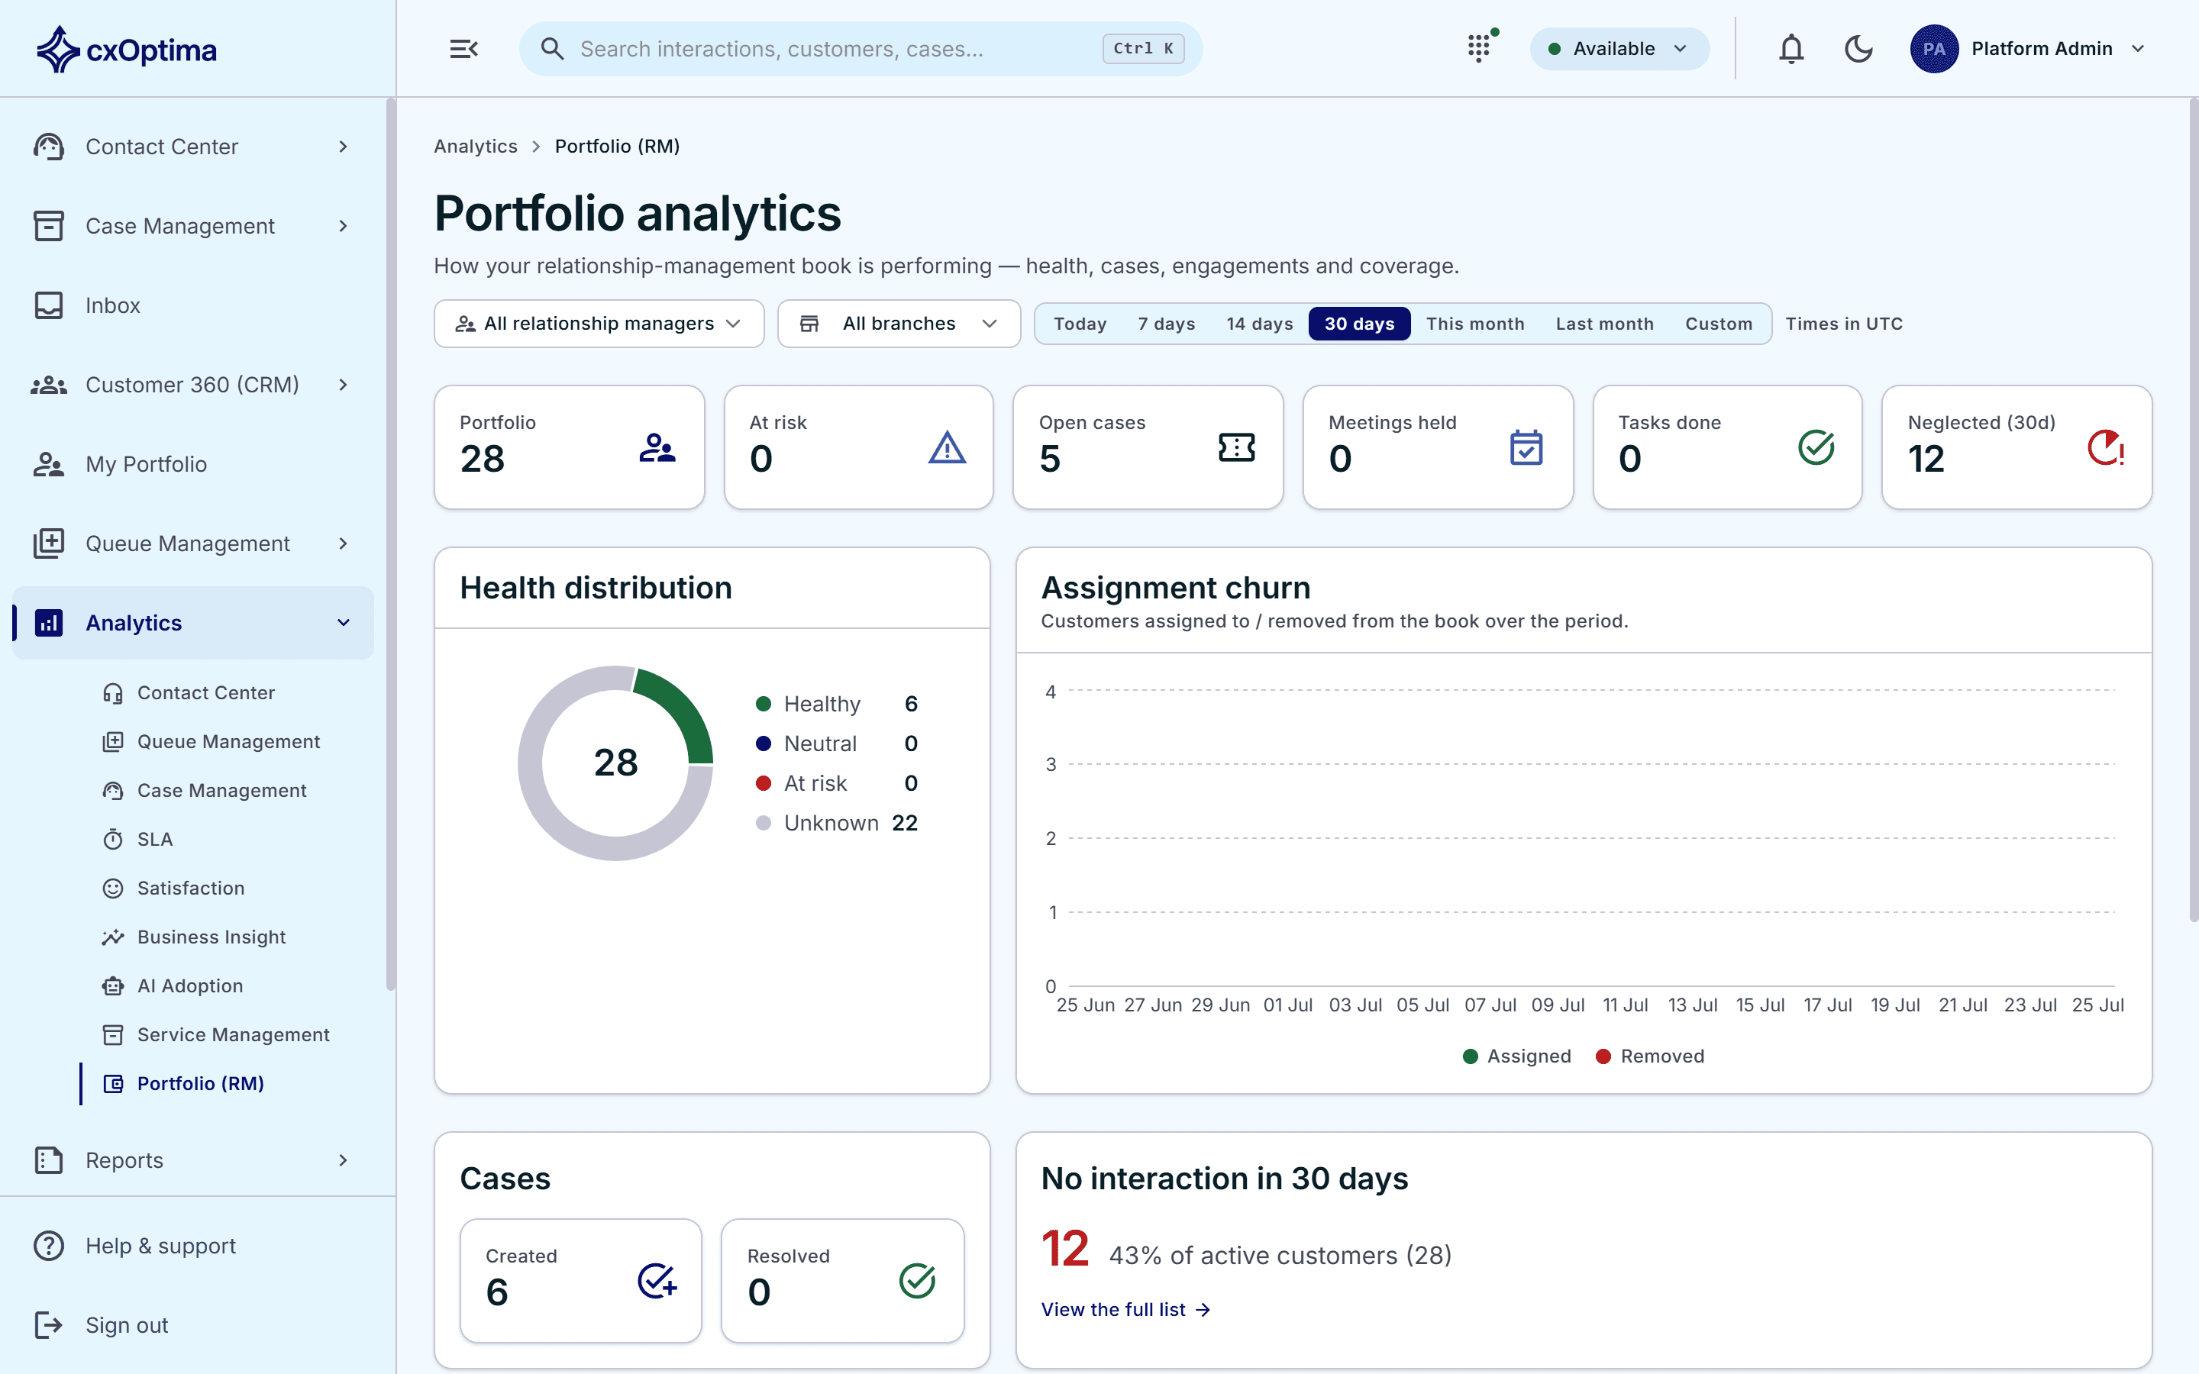Click the health donut chart center 28

pos(616,763)
